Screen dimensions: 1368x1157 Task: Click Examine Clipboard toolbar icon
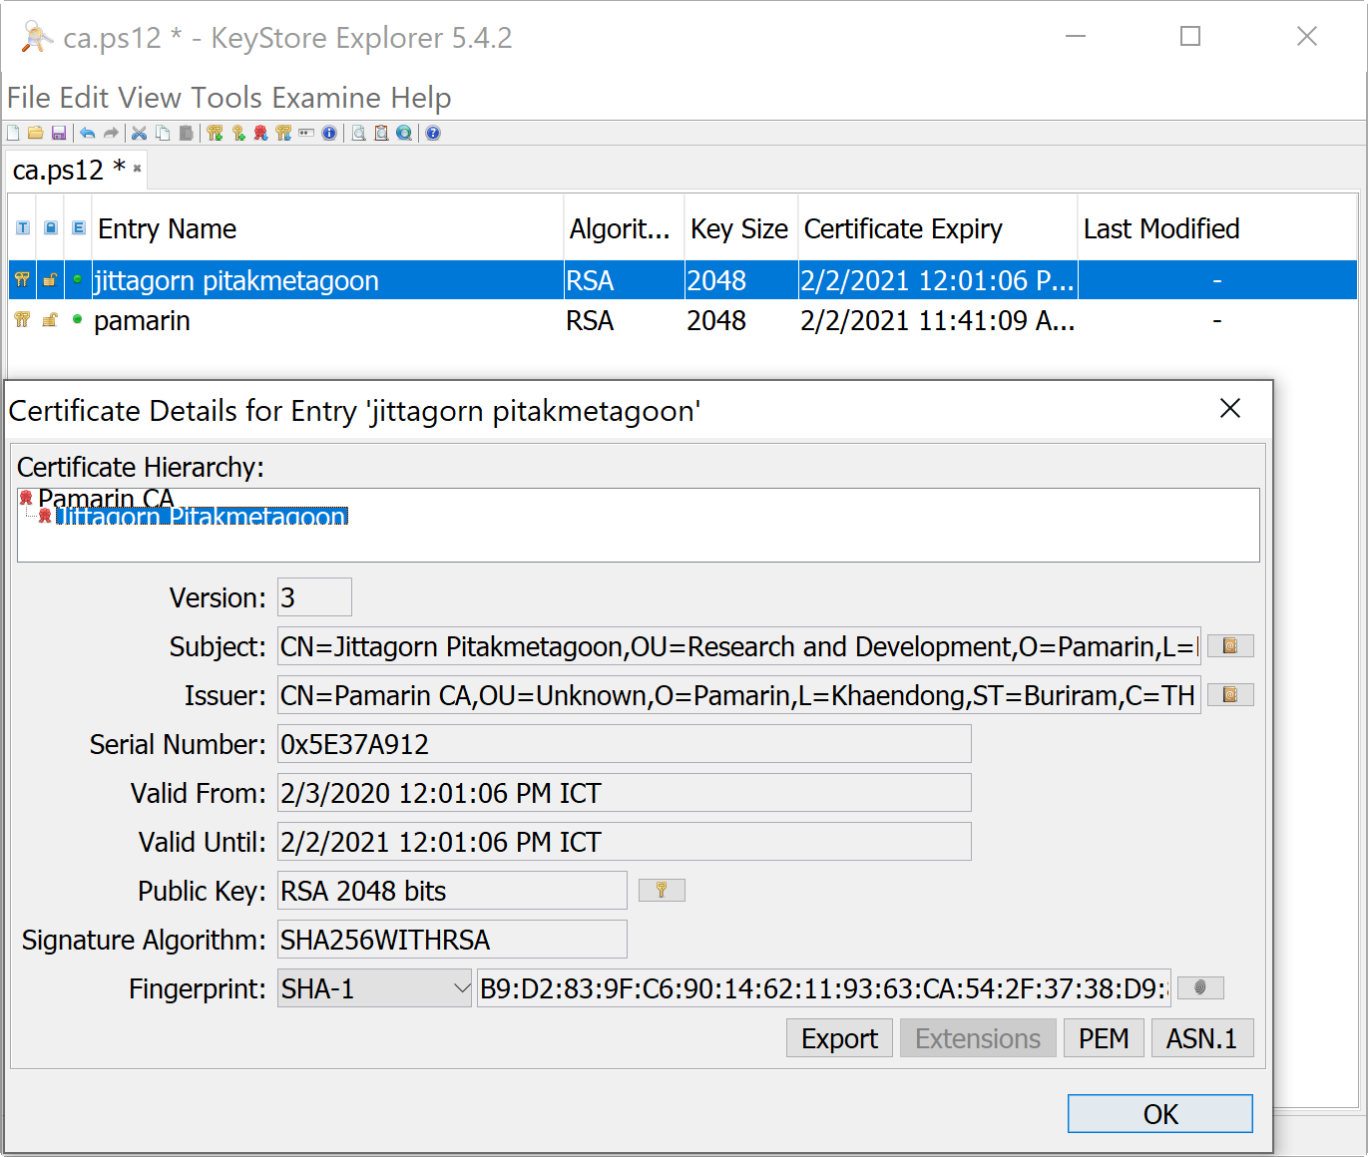tap(381, 133)
